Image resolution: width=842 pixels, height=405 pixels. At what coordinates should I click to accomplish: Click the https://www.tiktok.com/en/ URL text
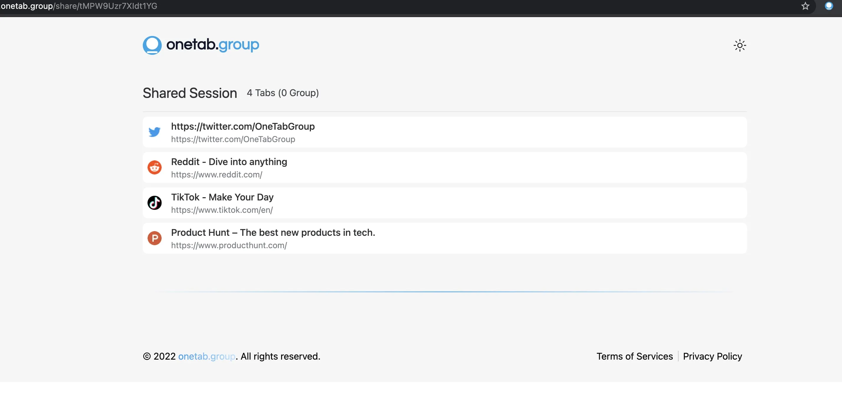[222, 210]
